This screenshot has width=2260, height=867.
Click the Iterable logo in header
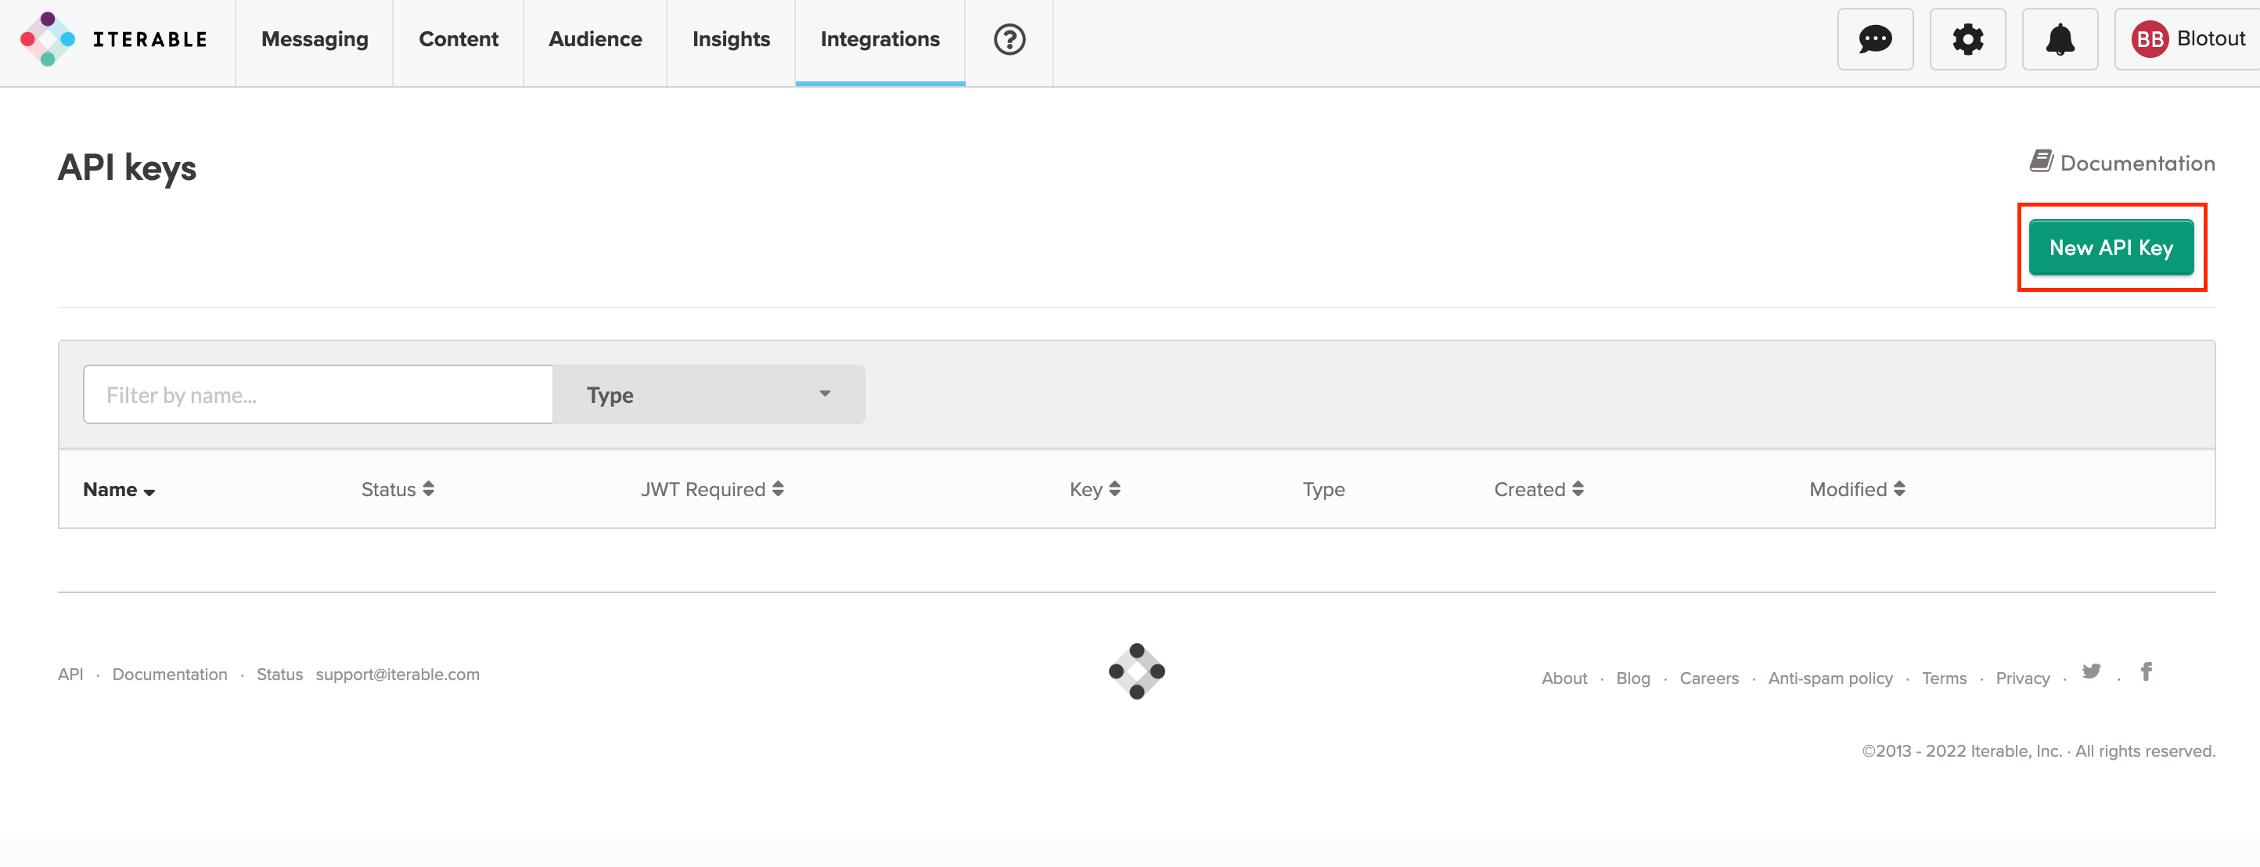(114, 39)
